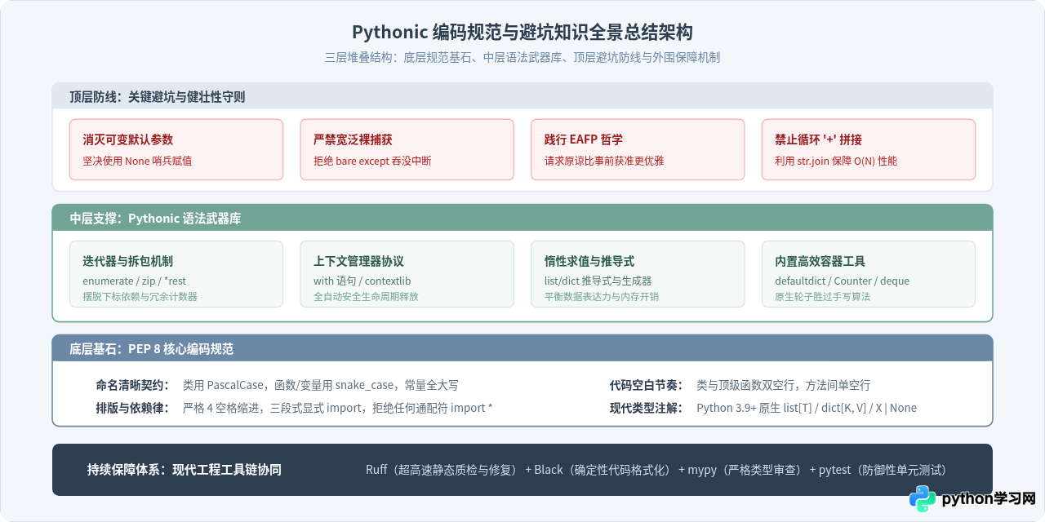The height and width of the screenshot is (522, 1045).
Task: Click the text starting '严格 4 空格缩进'
Action: tap(338, 408)
